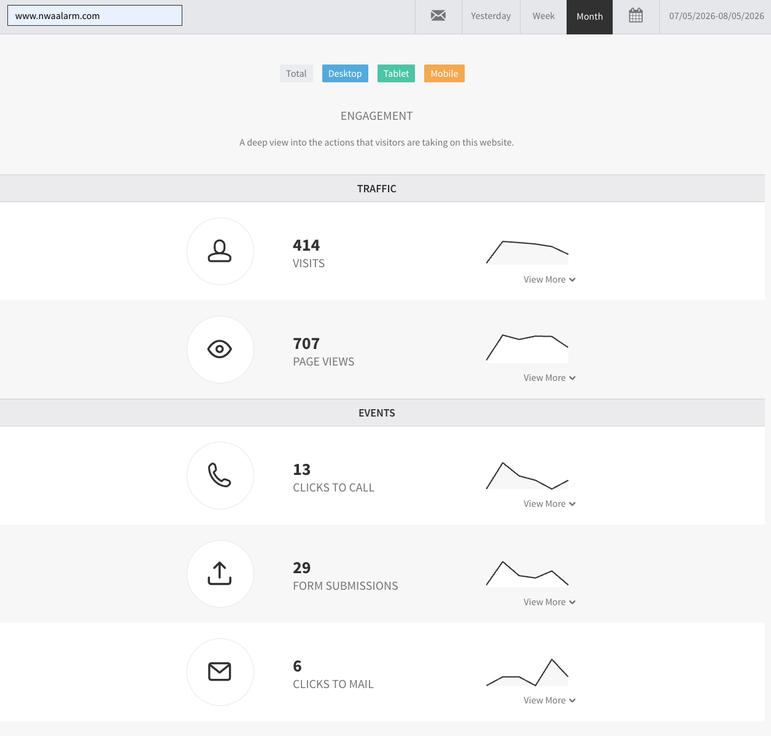Click the www.nwaalarm.com site field
This screenshot has width=771, height=736.
(x=95, y=16)
